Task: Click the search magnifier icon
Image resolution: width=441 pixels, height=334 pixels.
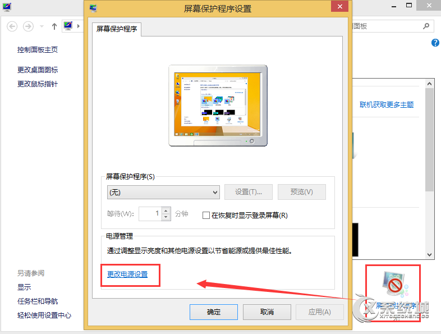Action: pos(426,26)
